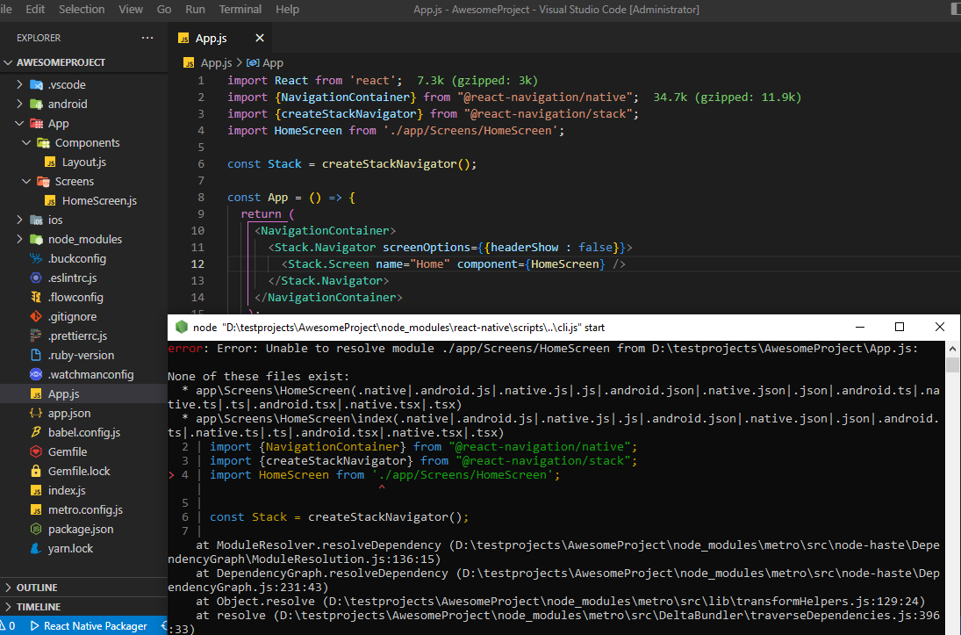Collapse the Screens folder chevron
Screen dimensions: 961x635
tap(26, 182)
